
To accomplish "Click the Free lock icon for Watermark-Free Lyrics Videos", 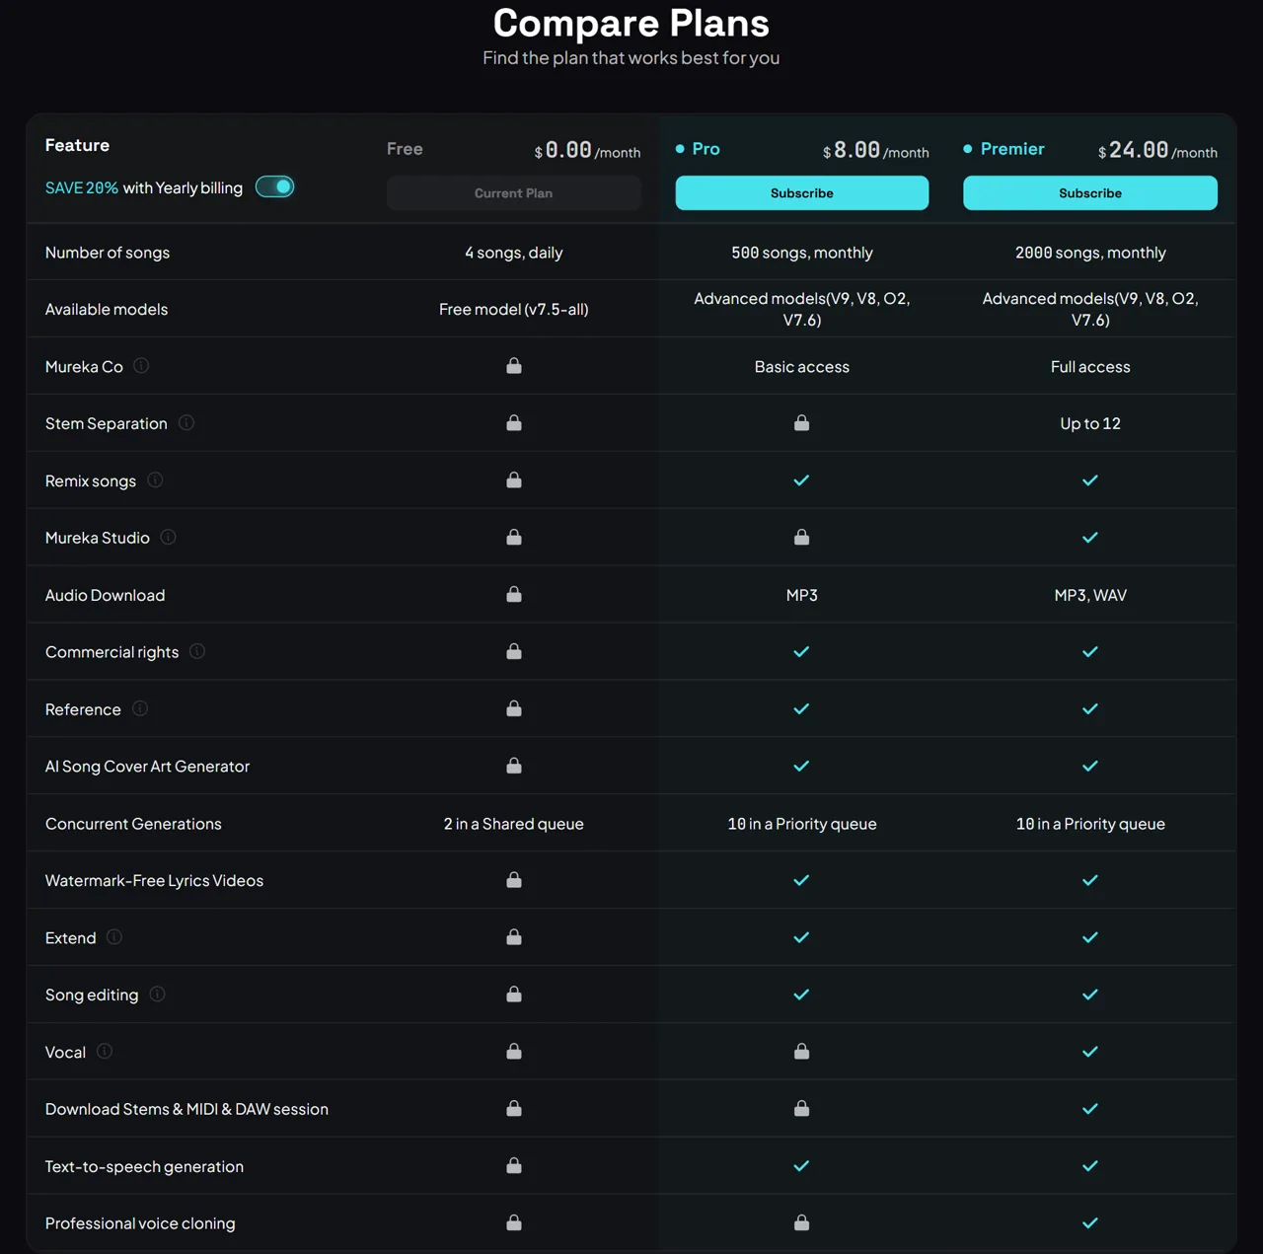I will 514,880.
